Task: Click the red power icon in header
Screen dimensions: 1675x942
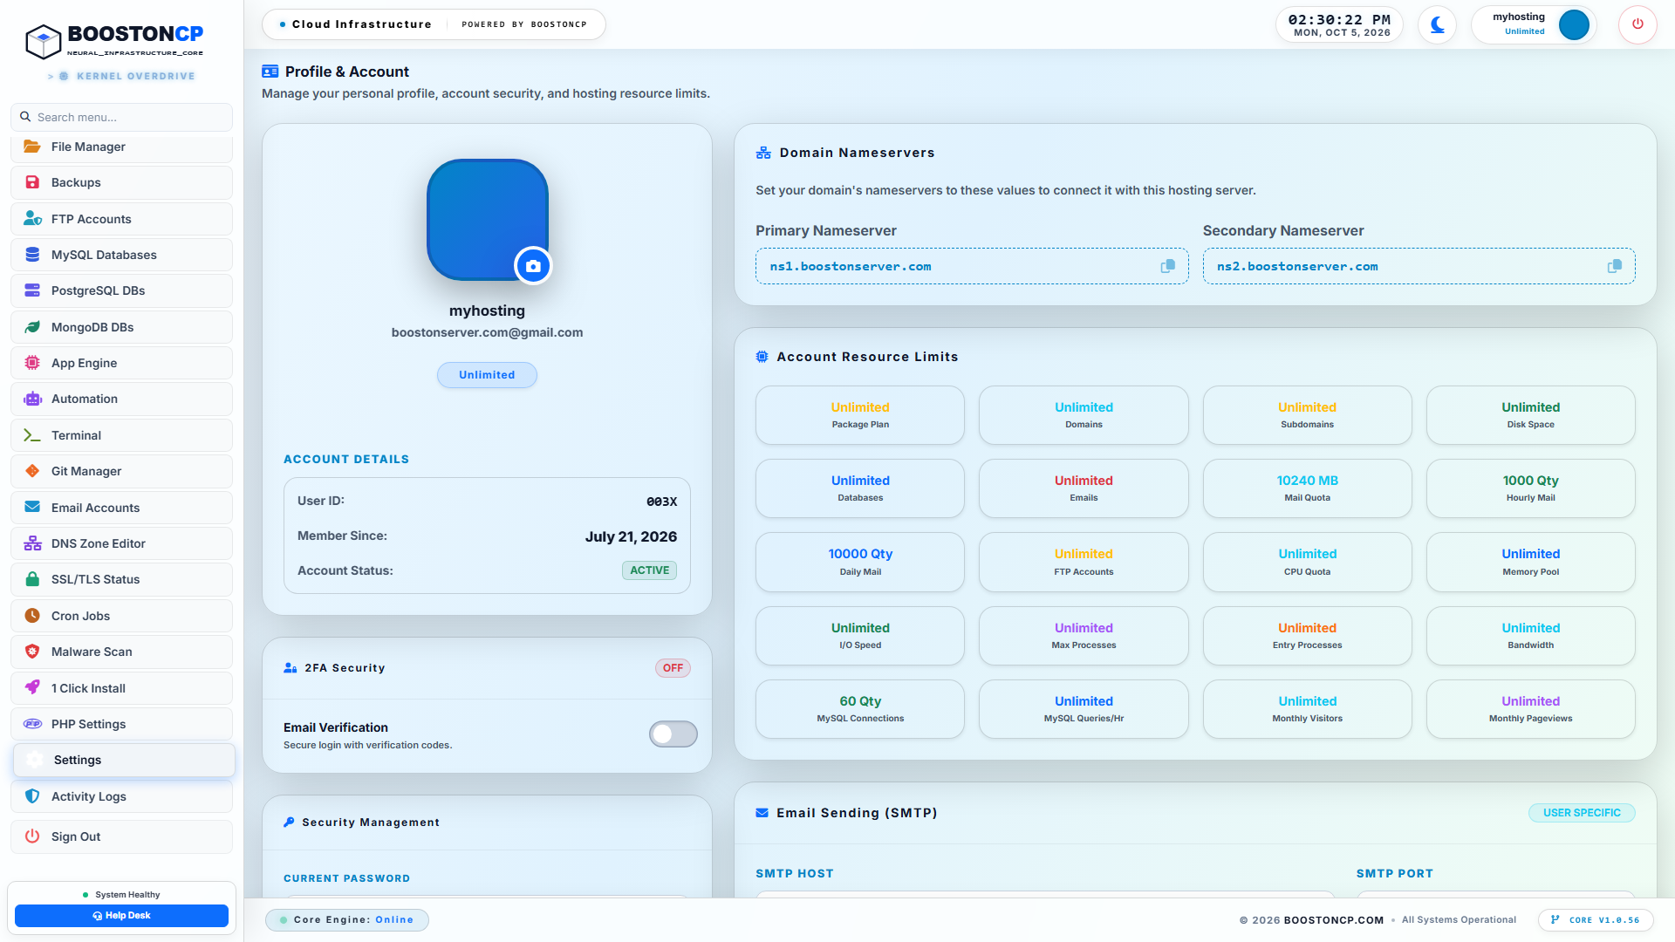Action: click(1637, 24)
